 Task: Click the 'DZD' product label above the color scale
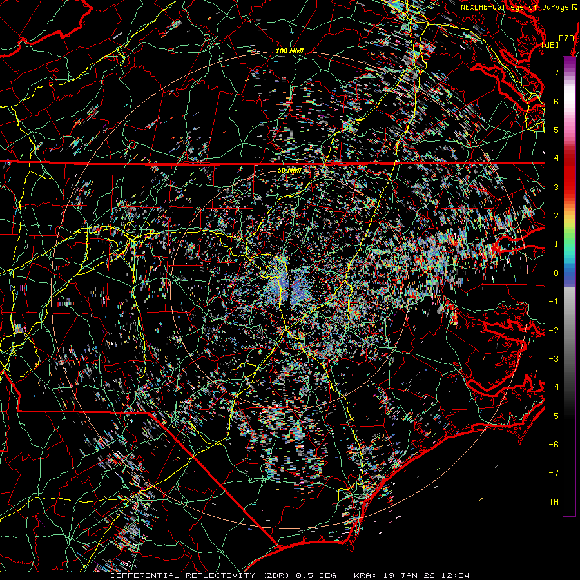coord(566,39)
